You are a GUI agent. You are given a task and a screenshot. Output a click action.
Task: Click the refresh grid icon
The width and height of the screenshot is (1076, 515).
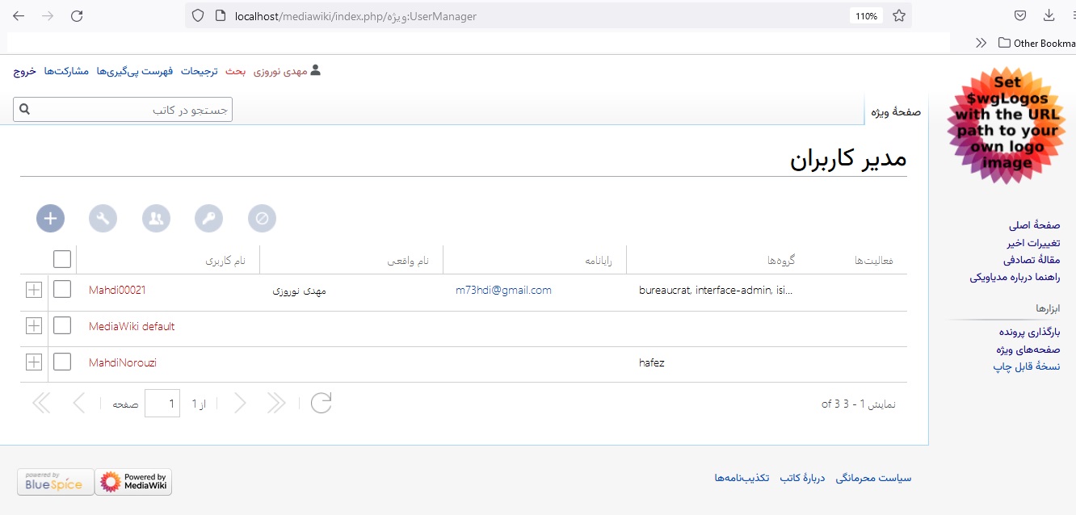[321, 402]
